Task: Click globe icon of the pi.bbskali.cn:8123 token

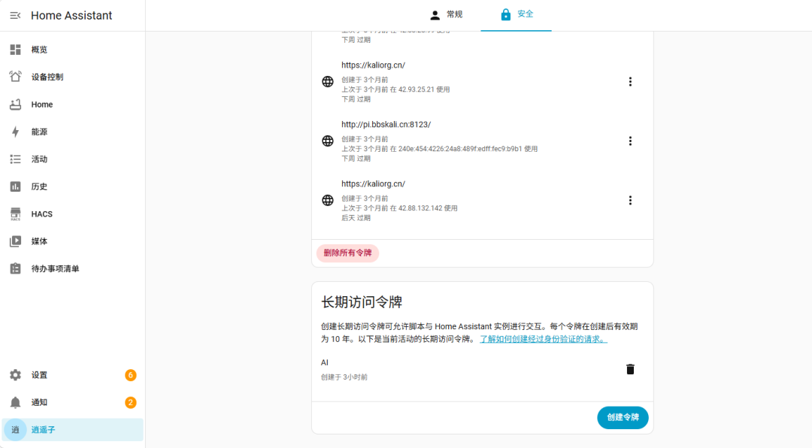Action: 328,141
